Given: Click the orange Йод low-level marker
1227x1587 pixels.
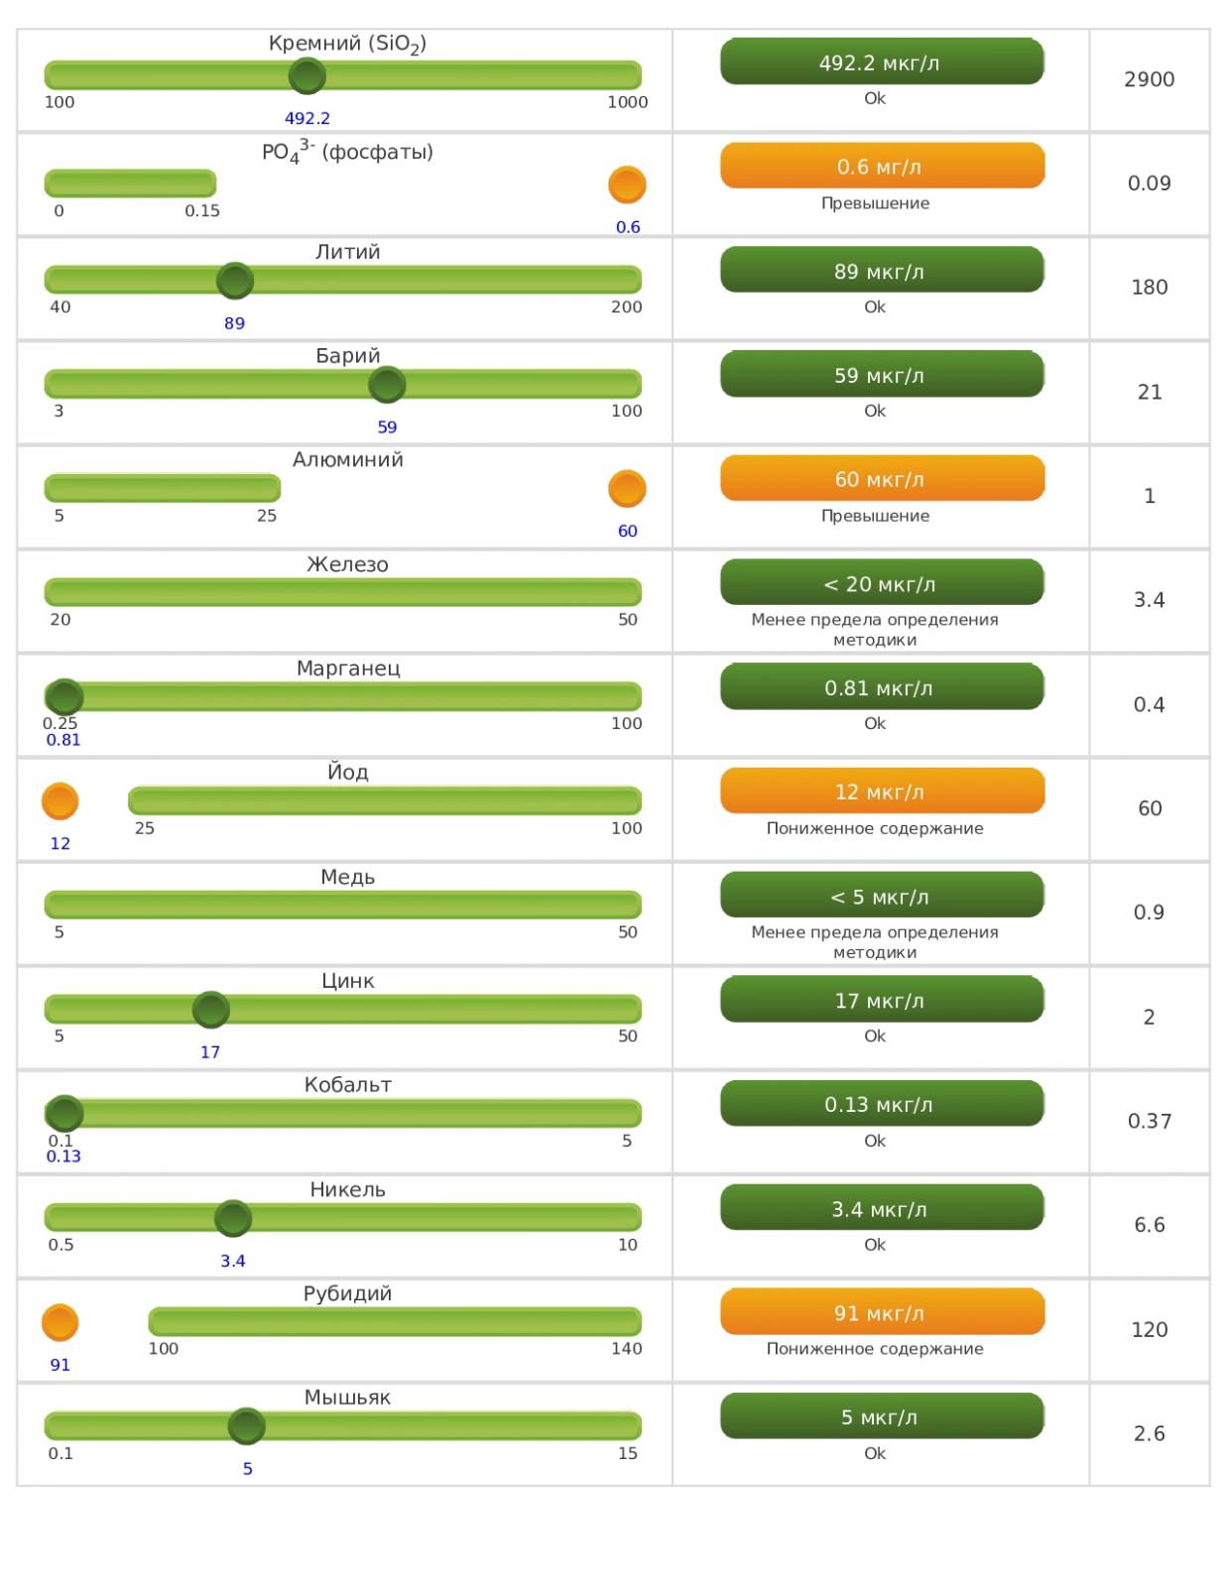Looking at the screenshot, I should (60, 801).
